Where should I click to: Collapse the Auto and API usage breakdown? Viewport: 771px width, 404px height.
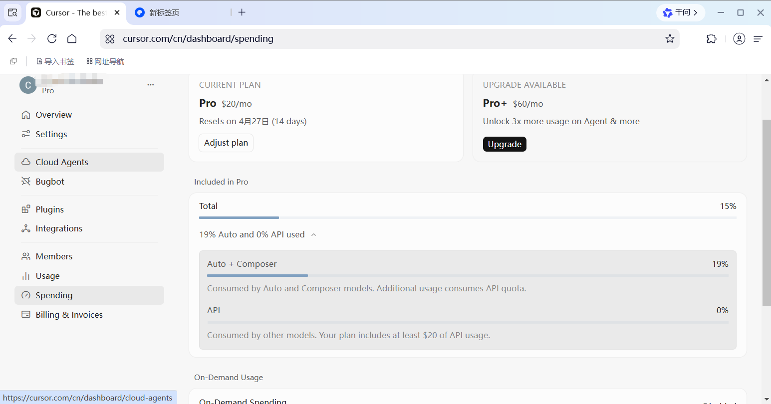point(313,235)
